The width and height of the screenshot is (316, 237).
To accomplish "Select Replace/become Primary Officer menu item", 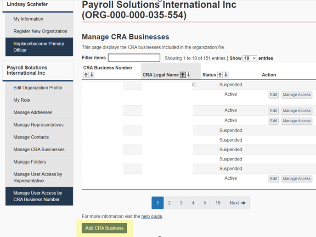I will [39, 47].
